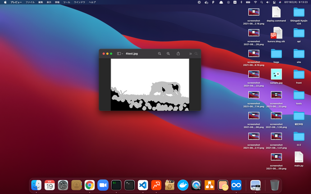311x194 pixels.
Task: Open the orange chart-arrow app in Dock
Action: point(156,185)
